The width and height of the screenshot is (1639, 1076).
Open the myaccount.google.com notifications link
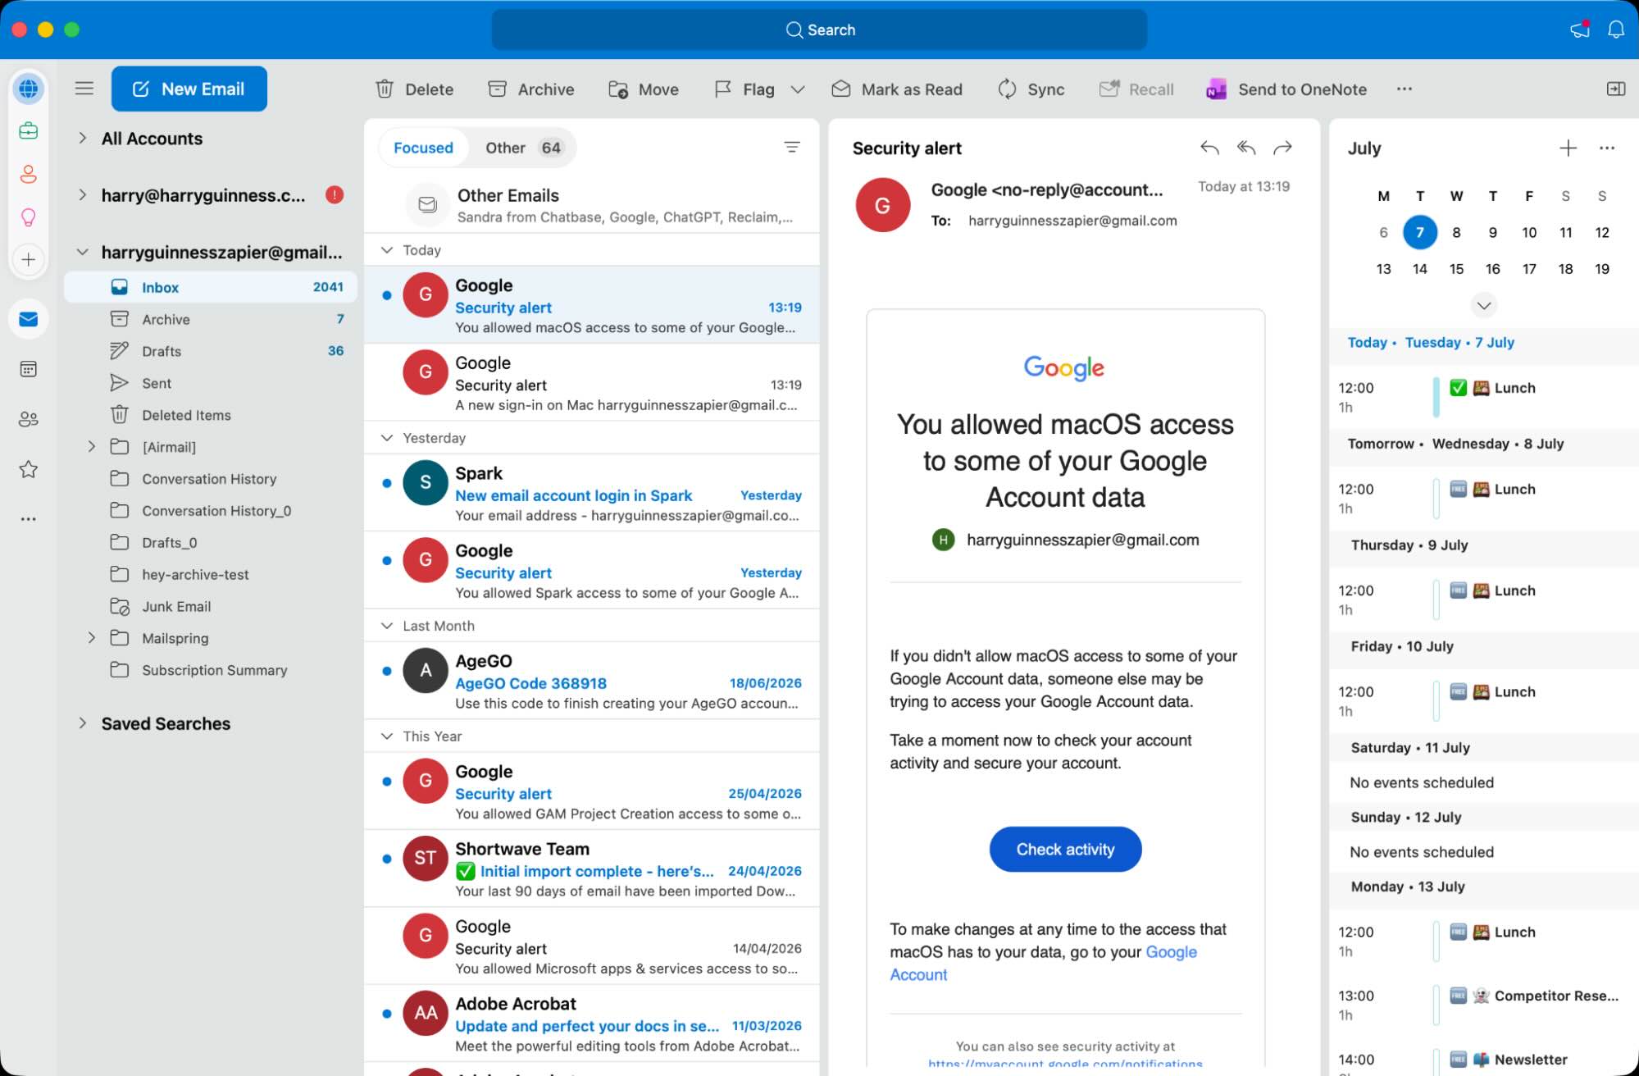(x=1065, y=1065)
